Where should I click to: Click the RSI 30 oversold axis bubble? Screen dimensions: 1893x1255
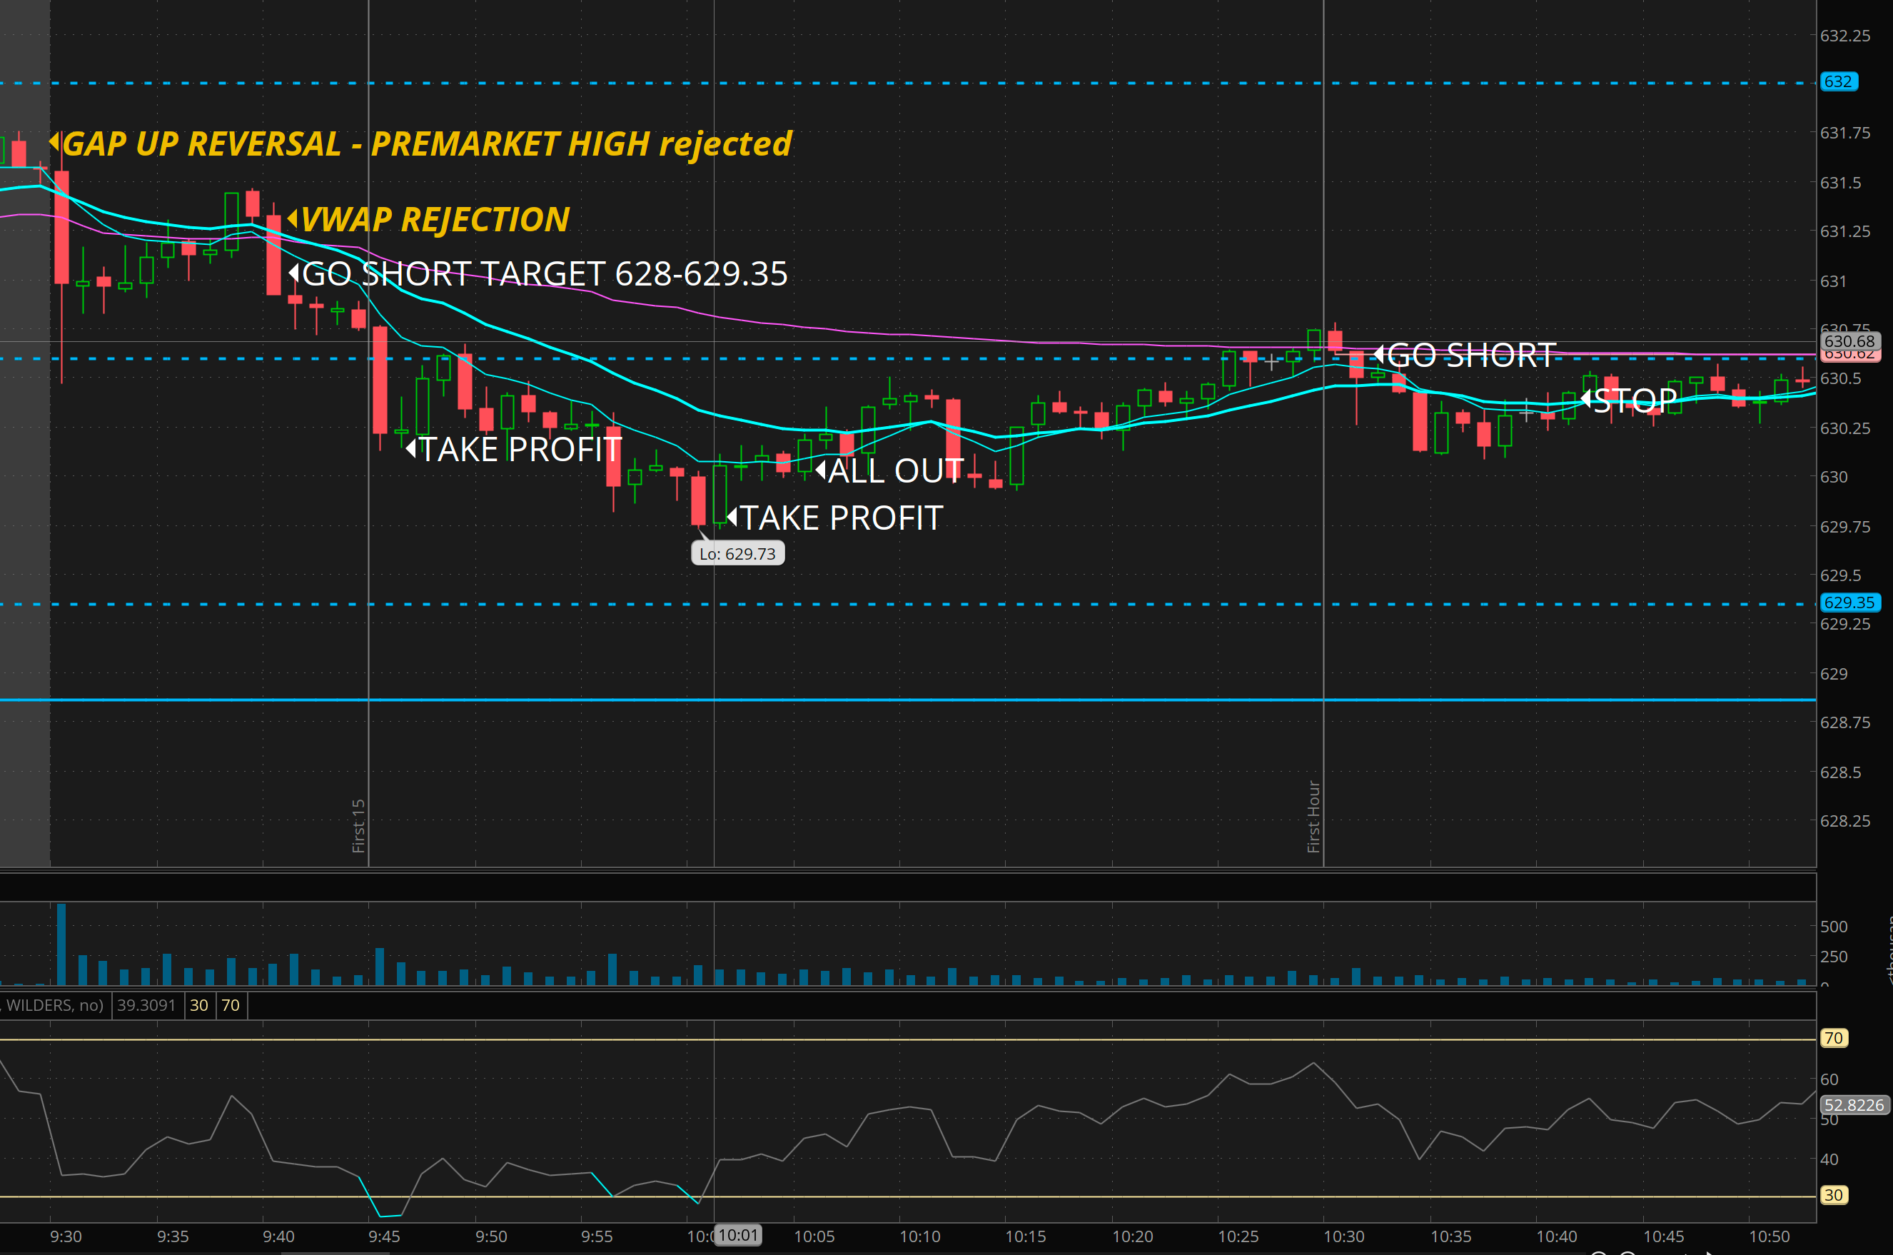point(1833,1195)
